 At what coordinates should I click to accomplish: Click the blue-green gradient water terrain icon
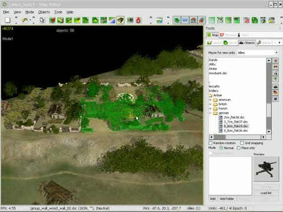click(x=112, y=20)
